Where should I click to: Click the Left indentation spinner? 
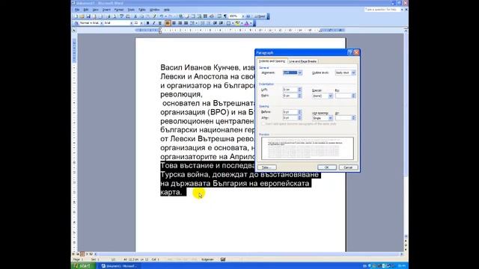(299, 90)
